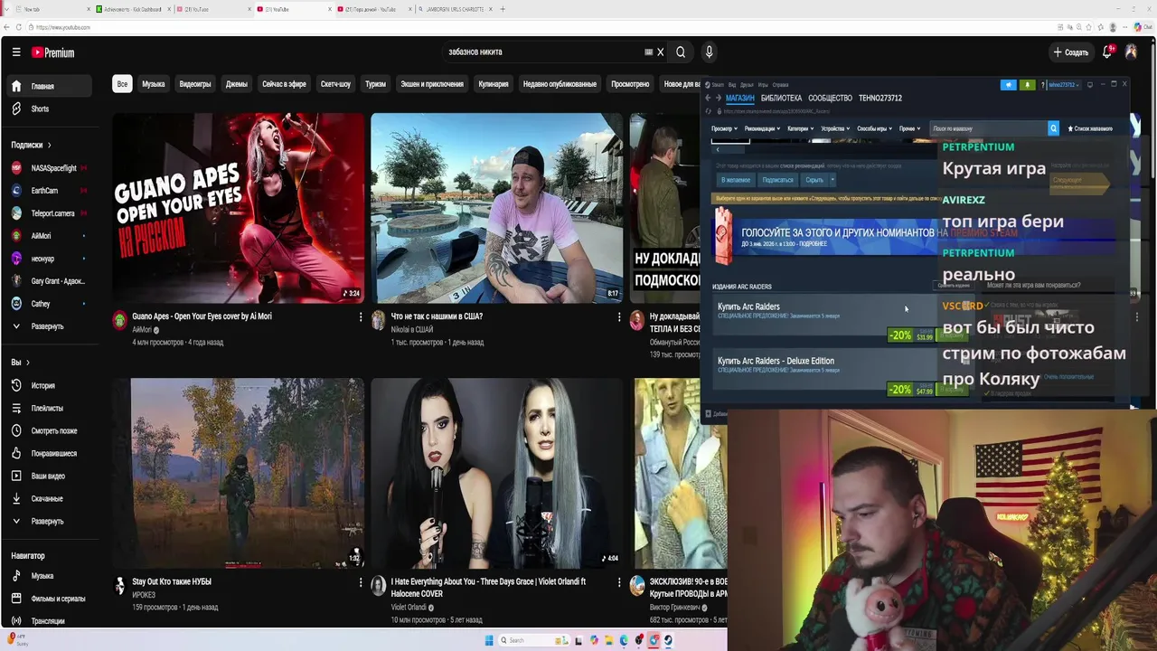The image size is (1157, 651).
Task: Click the Steam awards voting banner
Action: [824, 237]
